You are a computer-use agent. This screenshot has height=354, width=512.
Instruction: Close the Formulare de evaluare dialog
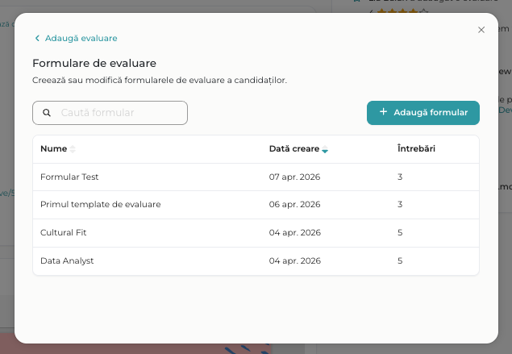tap(481, 30)
